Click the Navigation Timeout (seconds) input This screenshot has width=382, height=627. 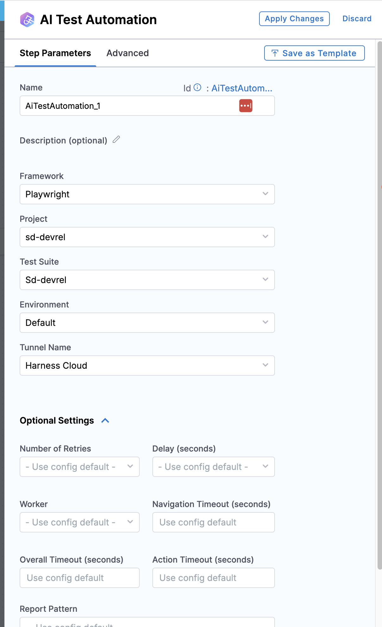(213, 522)
